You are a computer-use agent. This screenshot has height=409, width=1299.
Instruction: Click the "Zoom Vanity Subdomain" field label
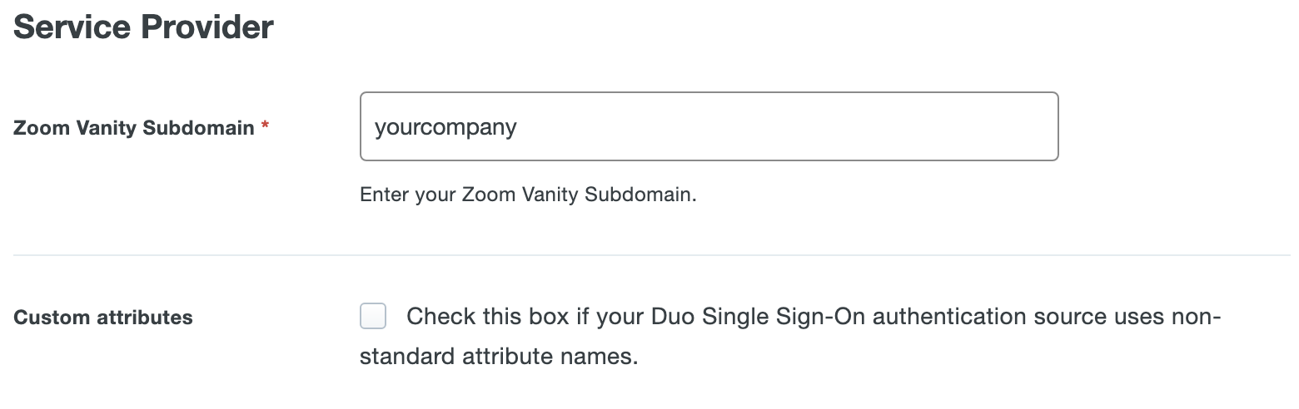tap(133, 128)
